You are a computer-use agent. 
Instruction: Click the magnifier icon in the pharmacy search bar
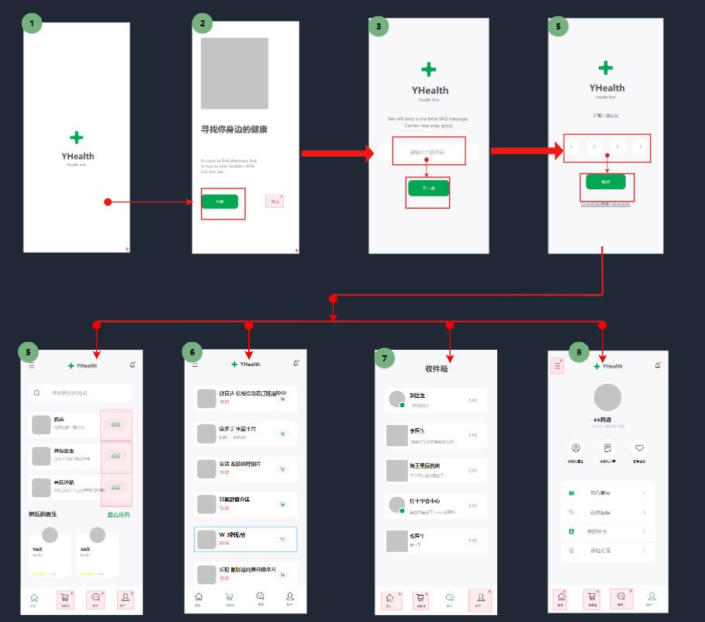(x=37, y=393)
